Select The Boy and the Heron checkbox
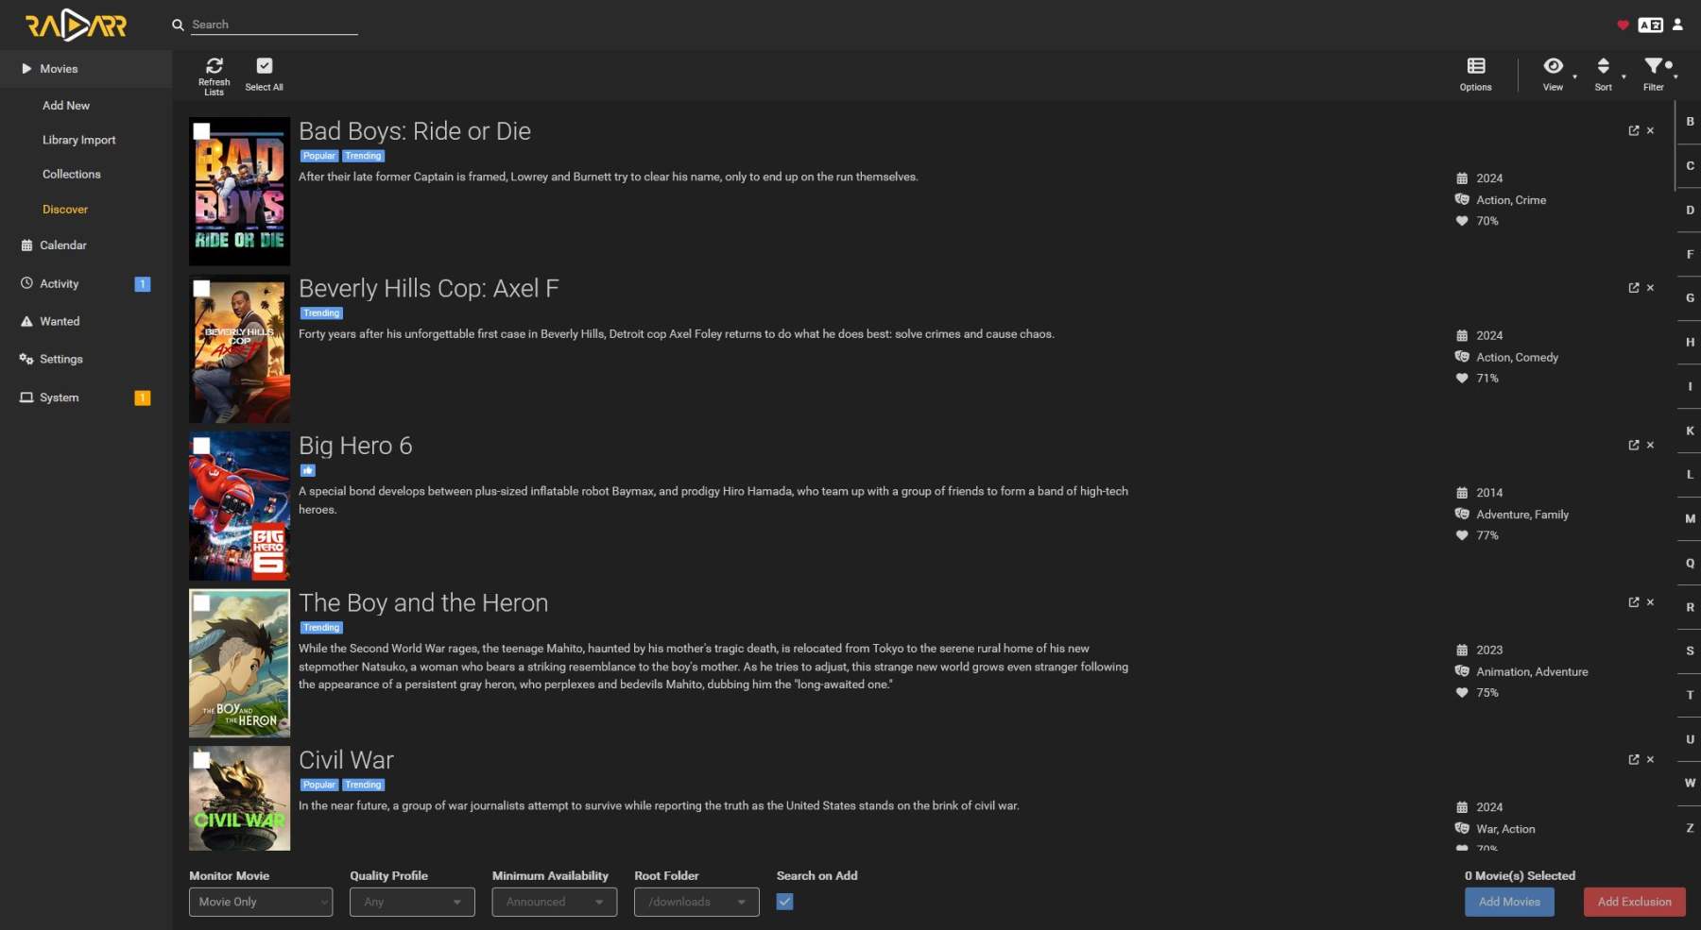 click(202, 603)
